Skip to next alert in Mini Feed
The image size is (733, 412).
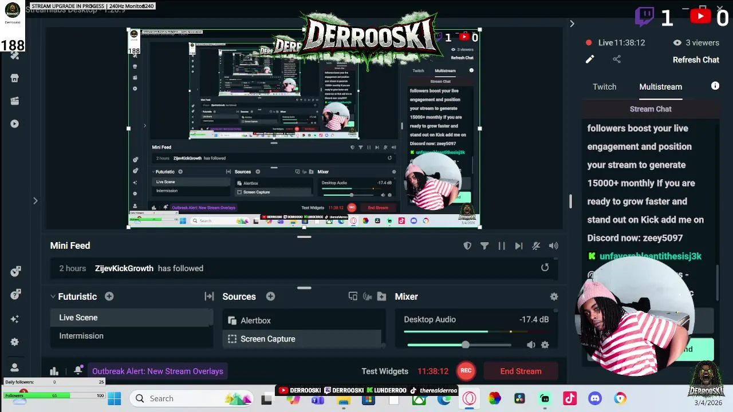coord(519,245)
